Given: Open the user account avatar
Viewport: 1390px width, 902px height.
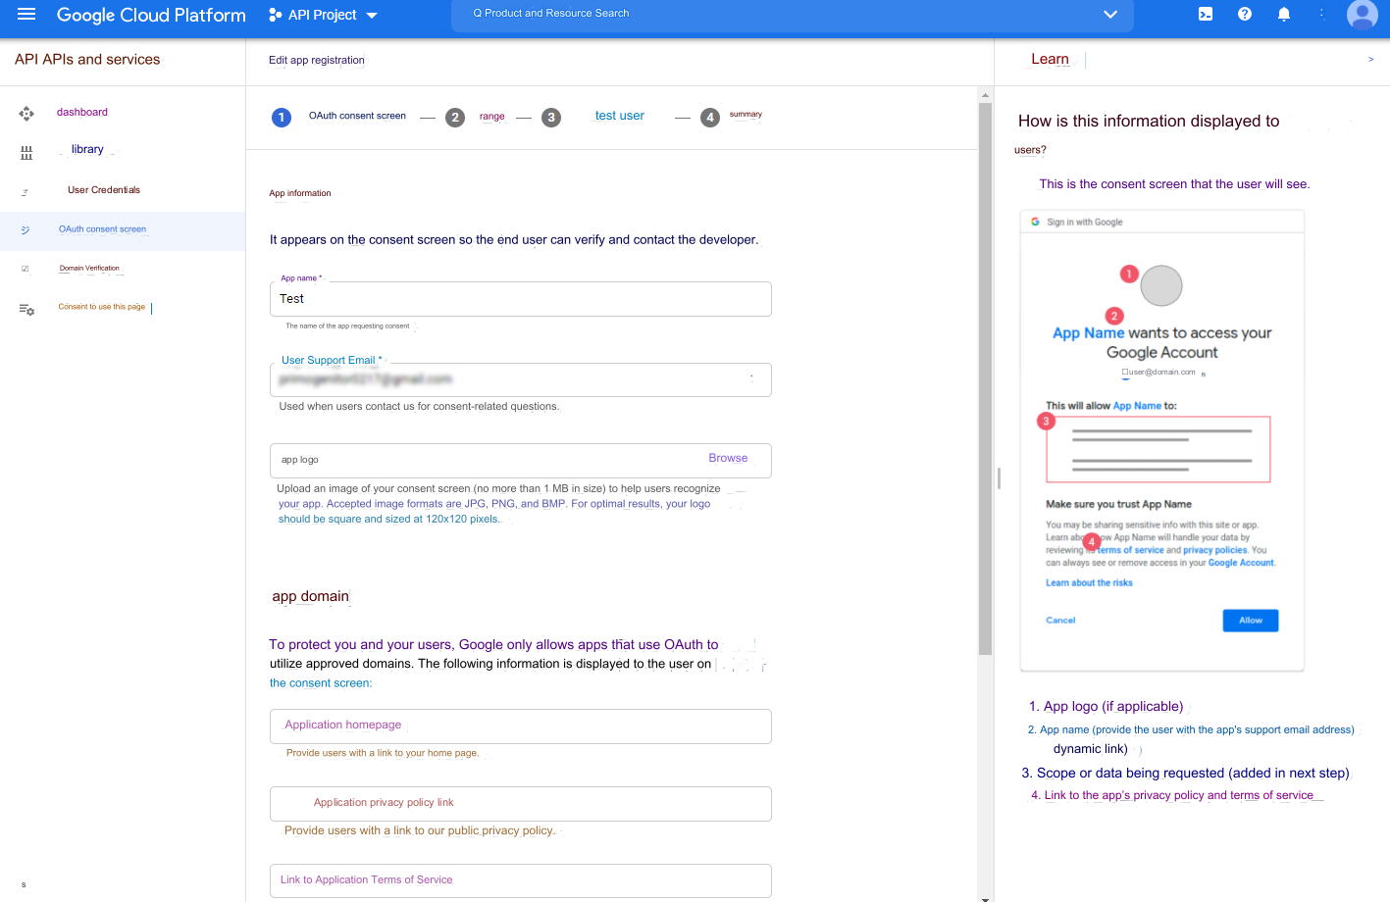Looking at the screenshot, I should pos(1363,15).
